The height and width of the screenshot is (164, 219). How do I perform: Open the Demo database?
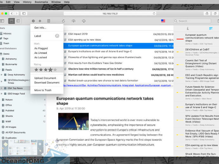tap(6, 54)
